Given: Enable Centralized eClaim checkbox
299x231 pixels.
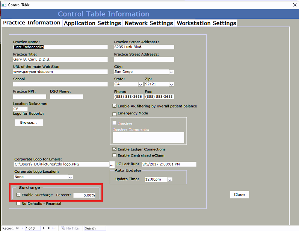Looking at the screenshot, I should tap(115, 155).
